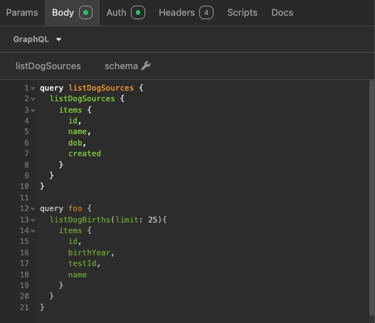Click the 'name' field on line 5

coord(78,131)
